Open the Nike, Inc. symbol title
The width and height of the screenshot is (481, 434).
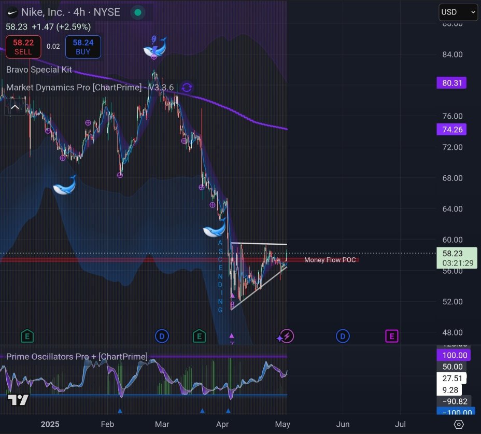tap(70, 12)
